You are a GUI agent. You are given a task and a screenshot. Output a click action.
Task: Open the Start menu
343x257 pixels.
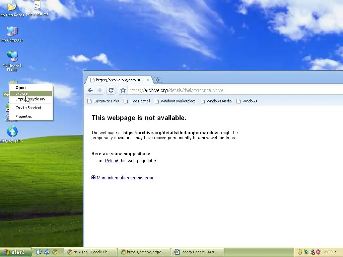pyautogui.click(x=15, y=252)
